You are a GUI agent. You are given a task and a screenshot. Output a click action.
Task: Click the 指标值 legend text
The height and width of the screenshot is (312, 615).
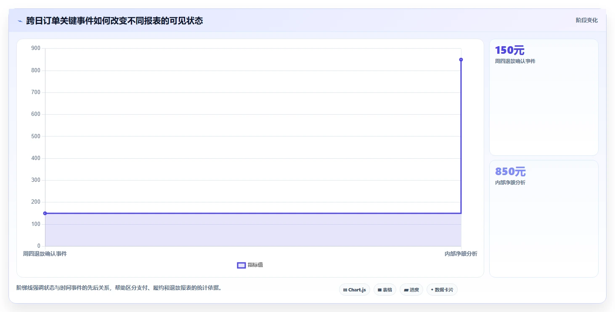click(x=255, y=265)
